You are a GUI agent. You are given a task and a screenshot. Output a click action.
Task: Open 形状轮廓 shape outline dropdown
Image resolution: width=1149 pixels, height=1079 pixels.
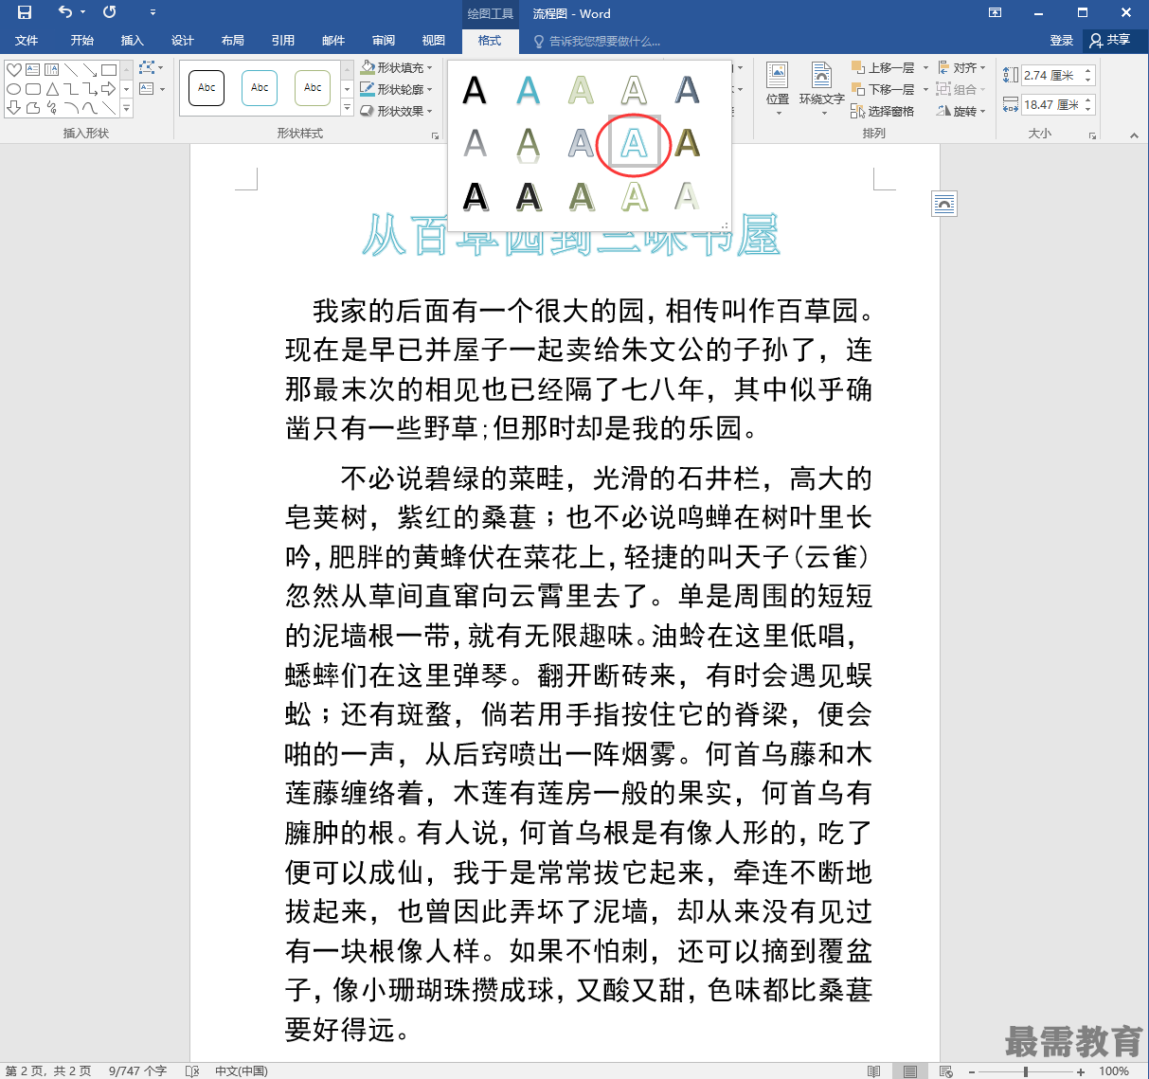tap(397, 89)
